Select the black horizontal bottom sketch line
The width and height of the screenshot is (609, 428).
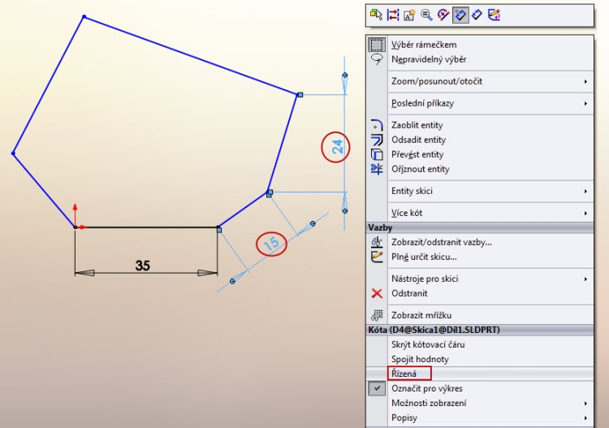pos(147,227)
